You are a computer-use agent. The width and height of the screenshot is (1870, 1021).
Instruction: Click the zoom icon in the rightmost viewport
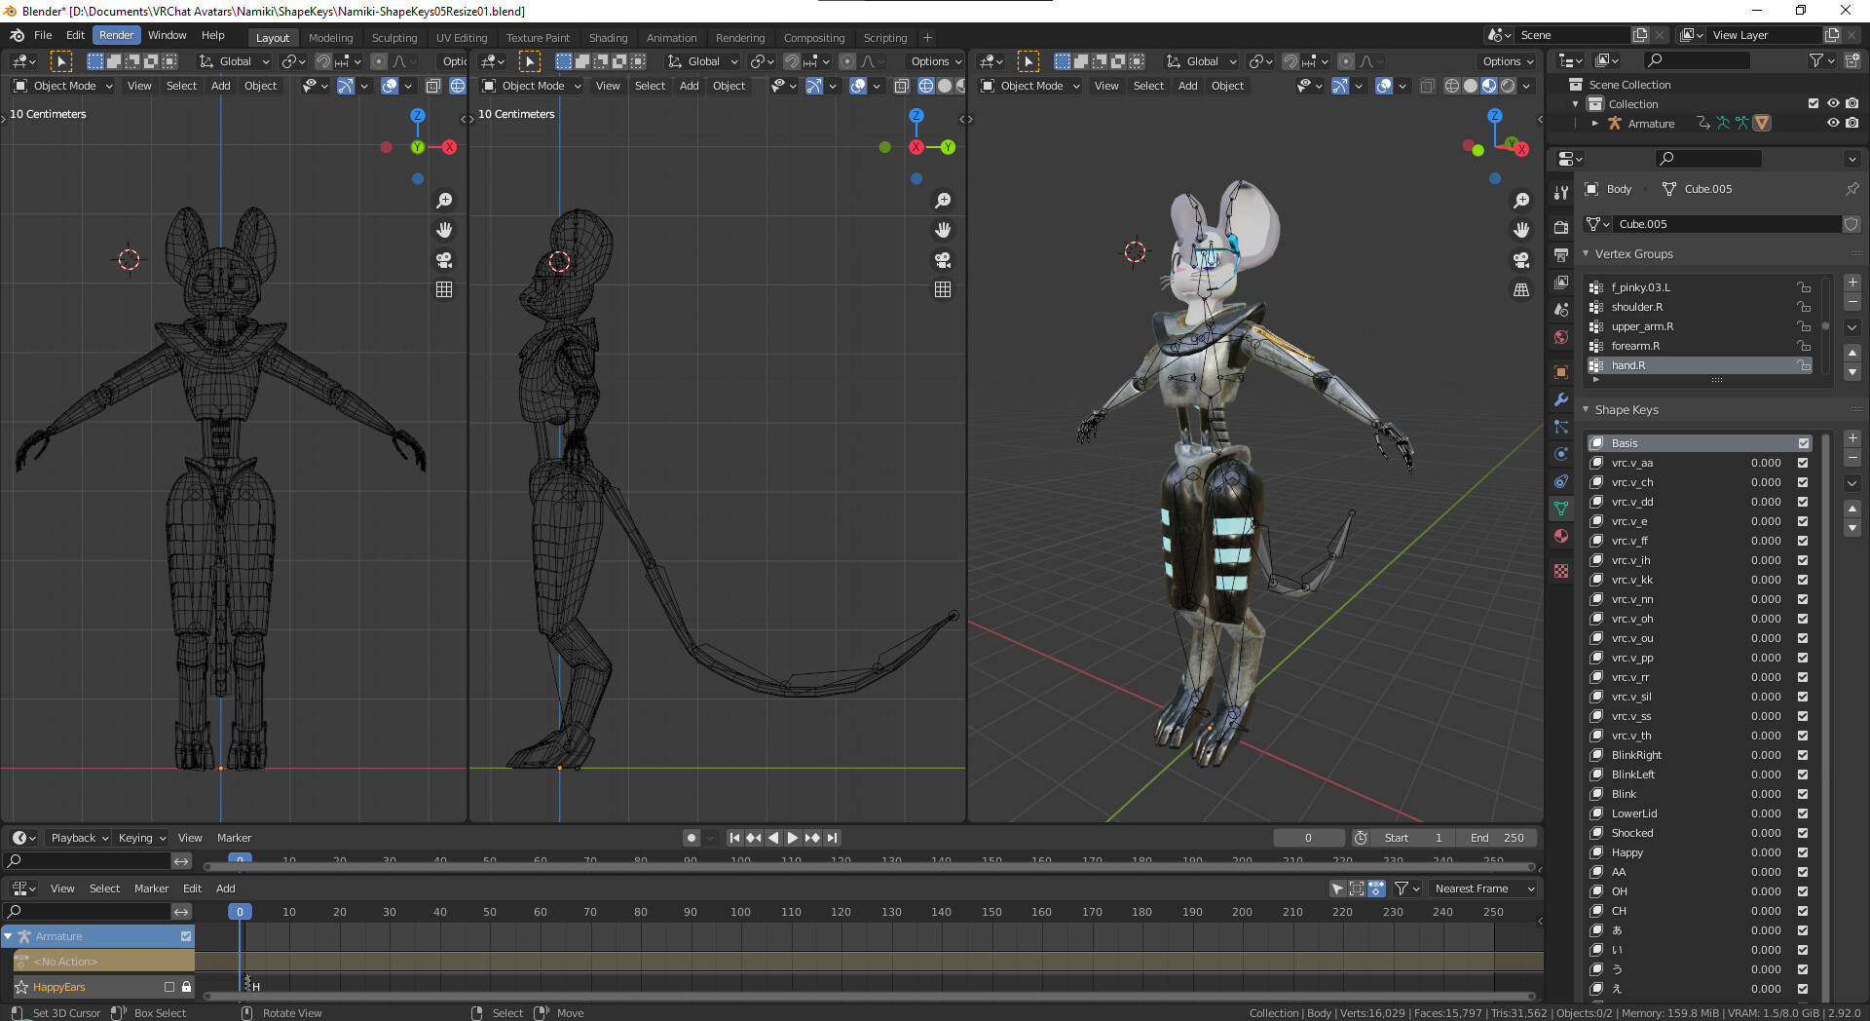(x=1520, y=201)
